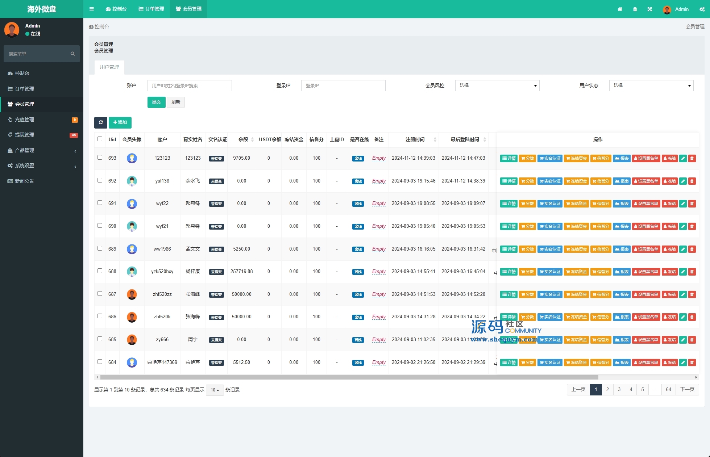Click the horizontal table scrollbar
710x457 pixels.
pos(349,377)
